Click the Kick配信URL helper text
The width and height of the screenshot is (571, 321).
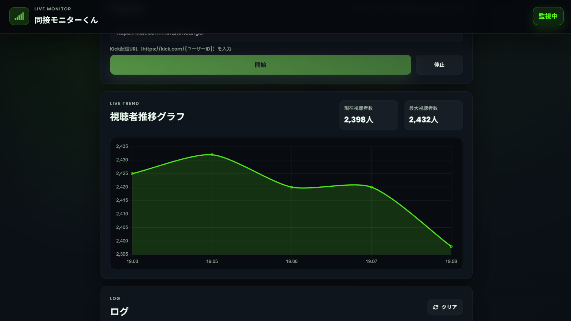[x=171, y=49]
